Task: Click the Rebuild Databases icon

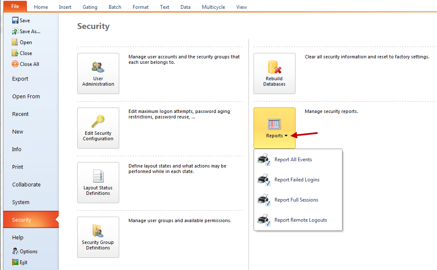Action: (274, 67)
